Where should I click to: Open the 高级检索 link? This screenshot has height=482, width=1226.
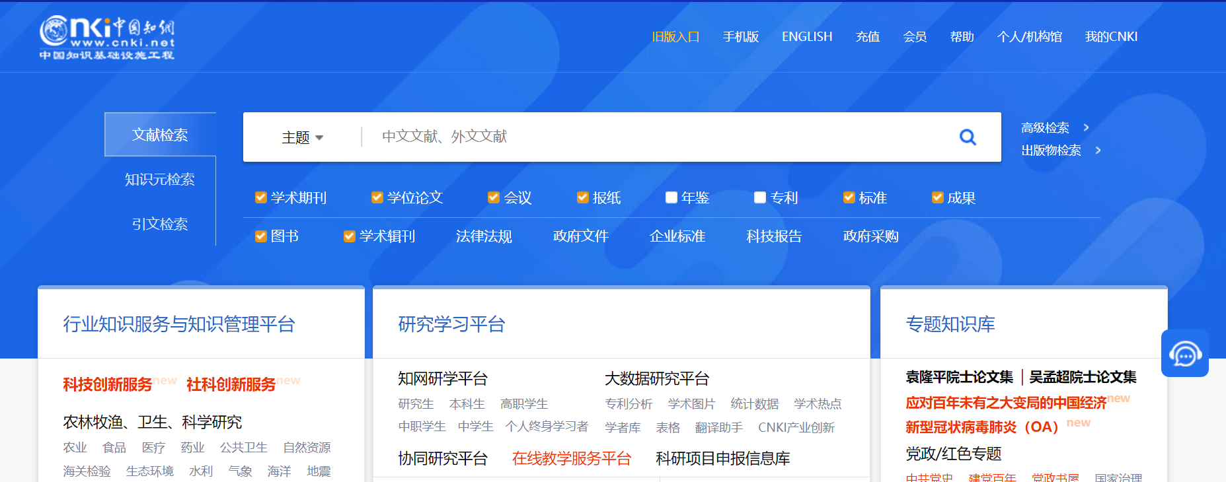point(1045,127)
